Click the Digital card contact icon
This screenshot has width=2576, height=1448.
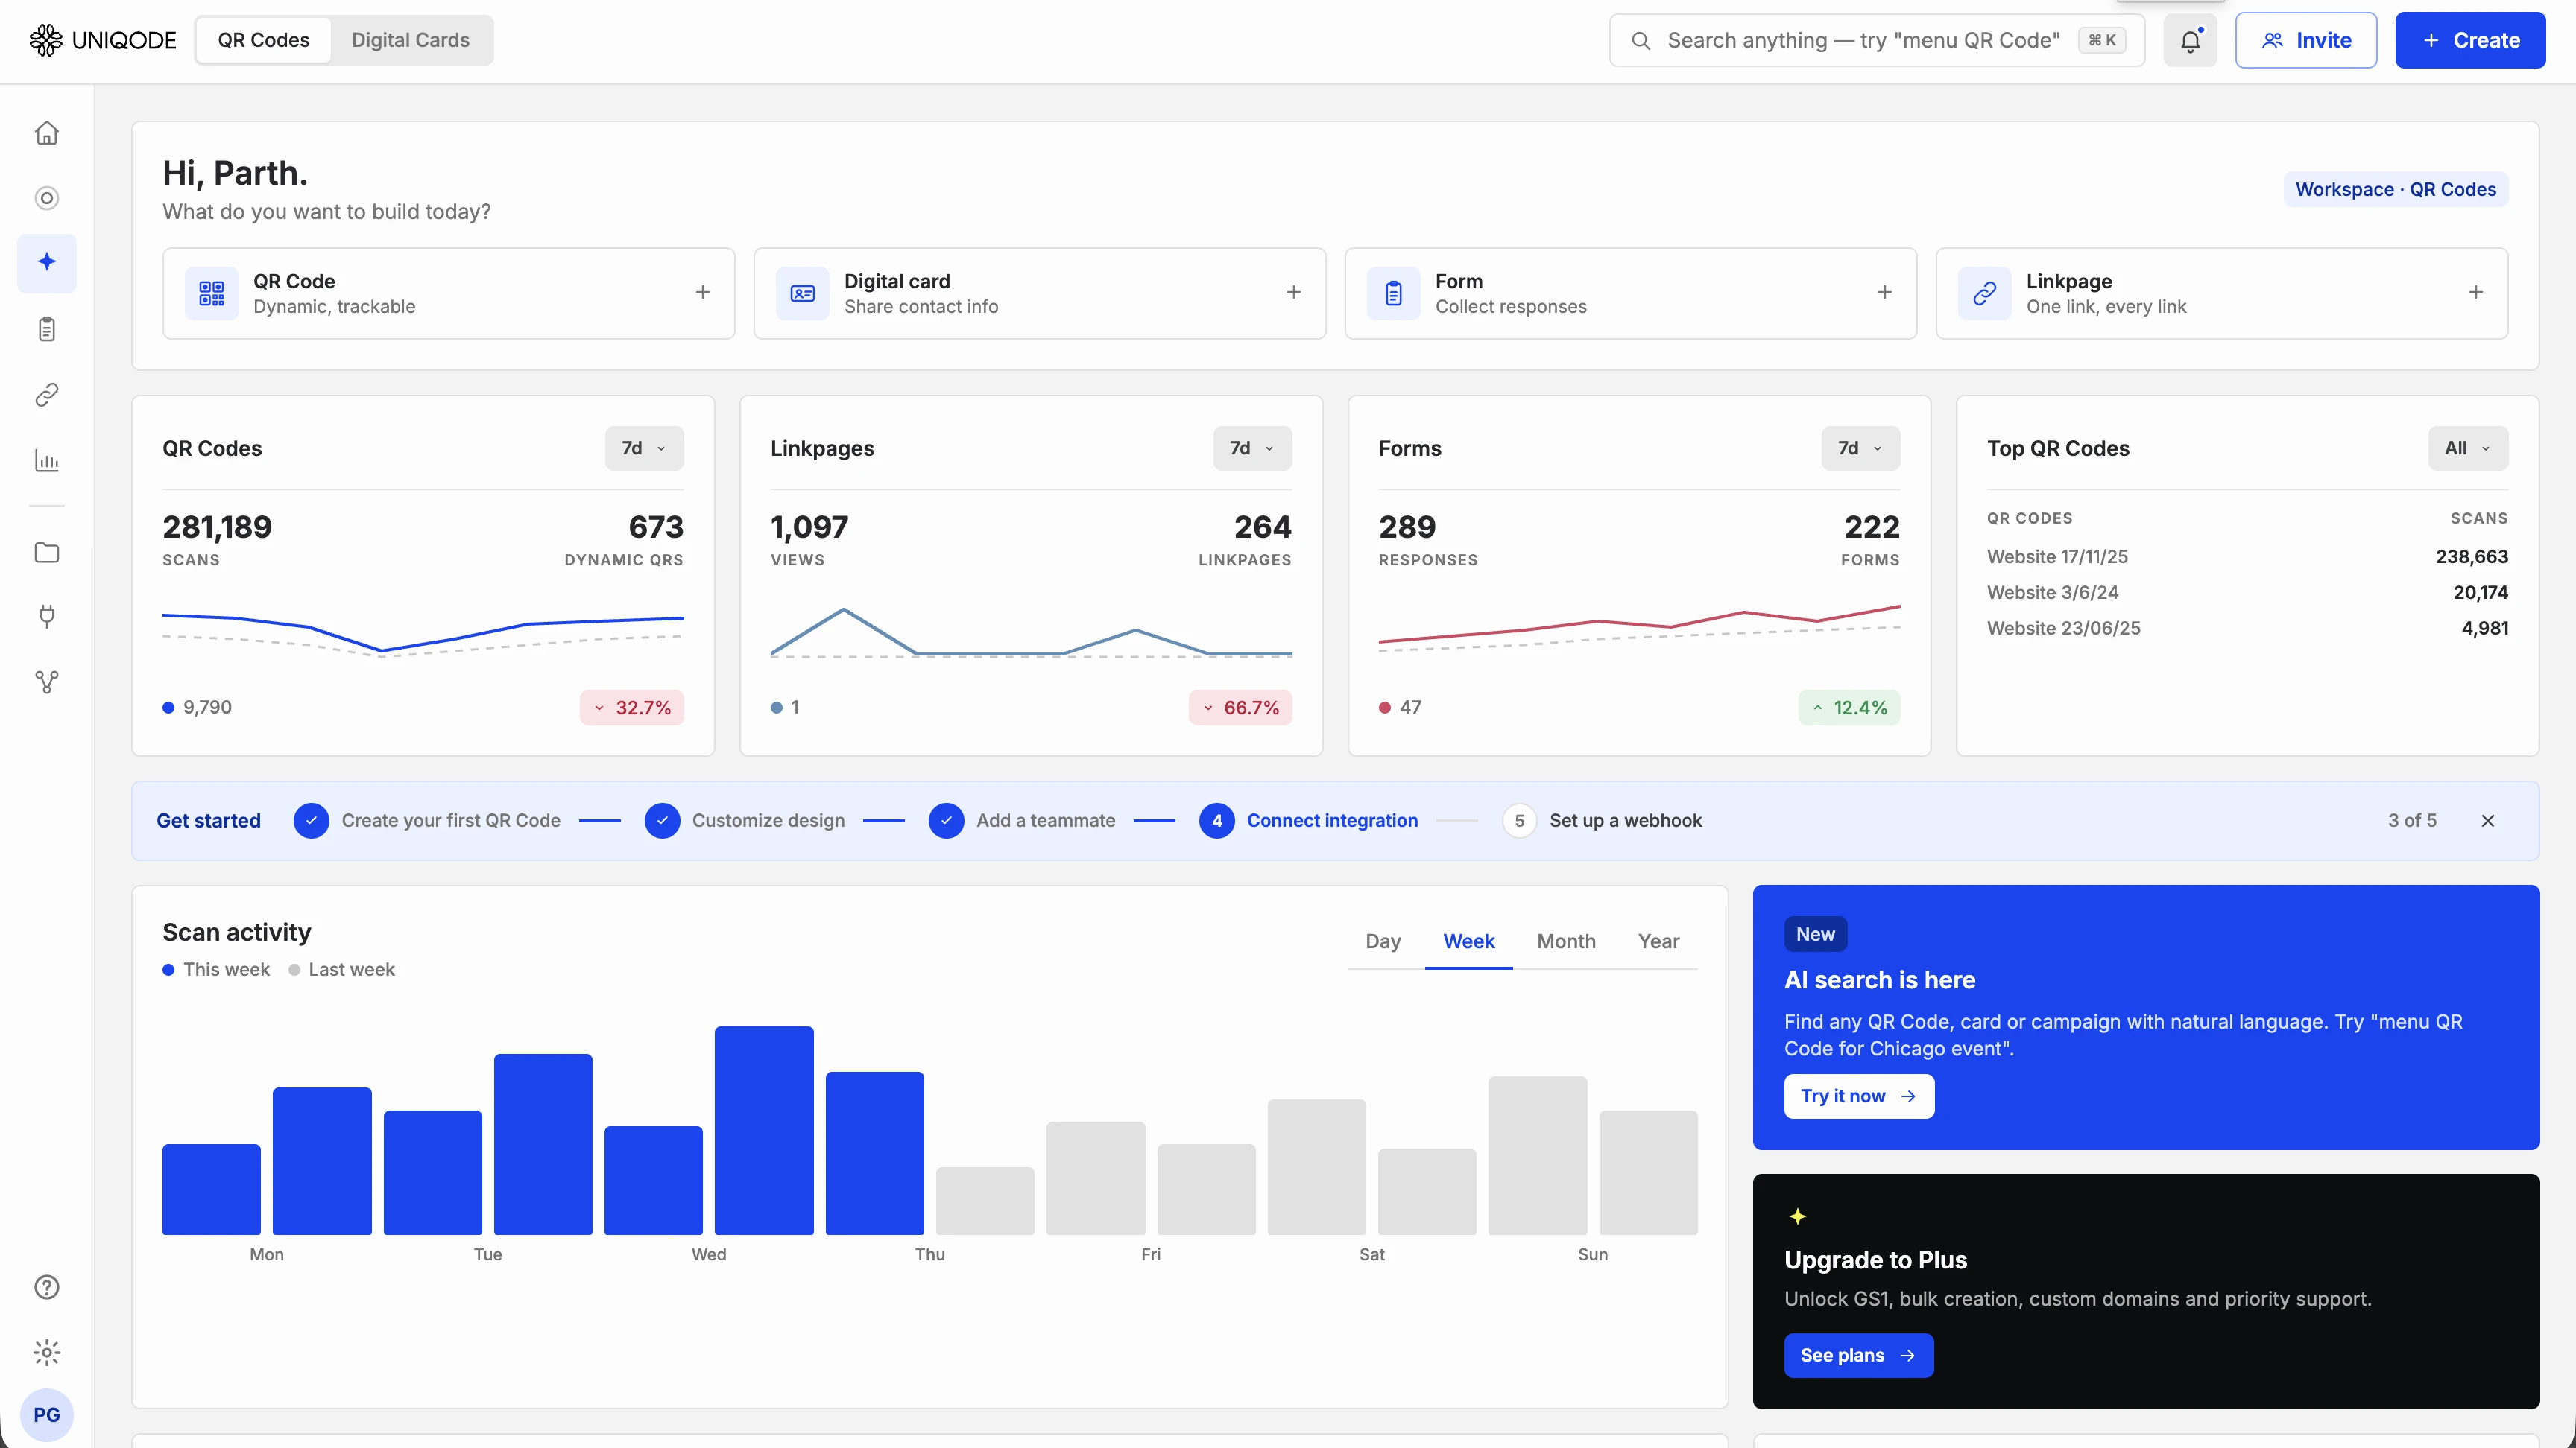click(803, 293)
